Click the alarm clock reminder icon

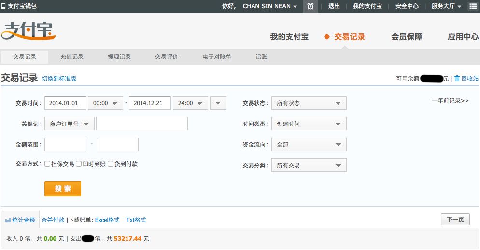click(311, 6)
